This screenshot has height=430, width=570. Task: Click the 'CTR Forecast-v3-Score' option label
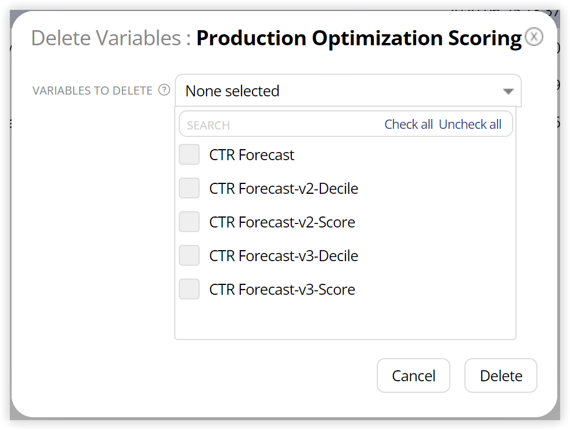tap(282, 290)
